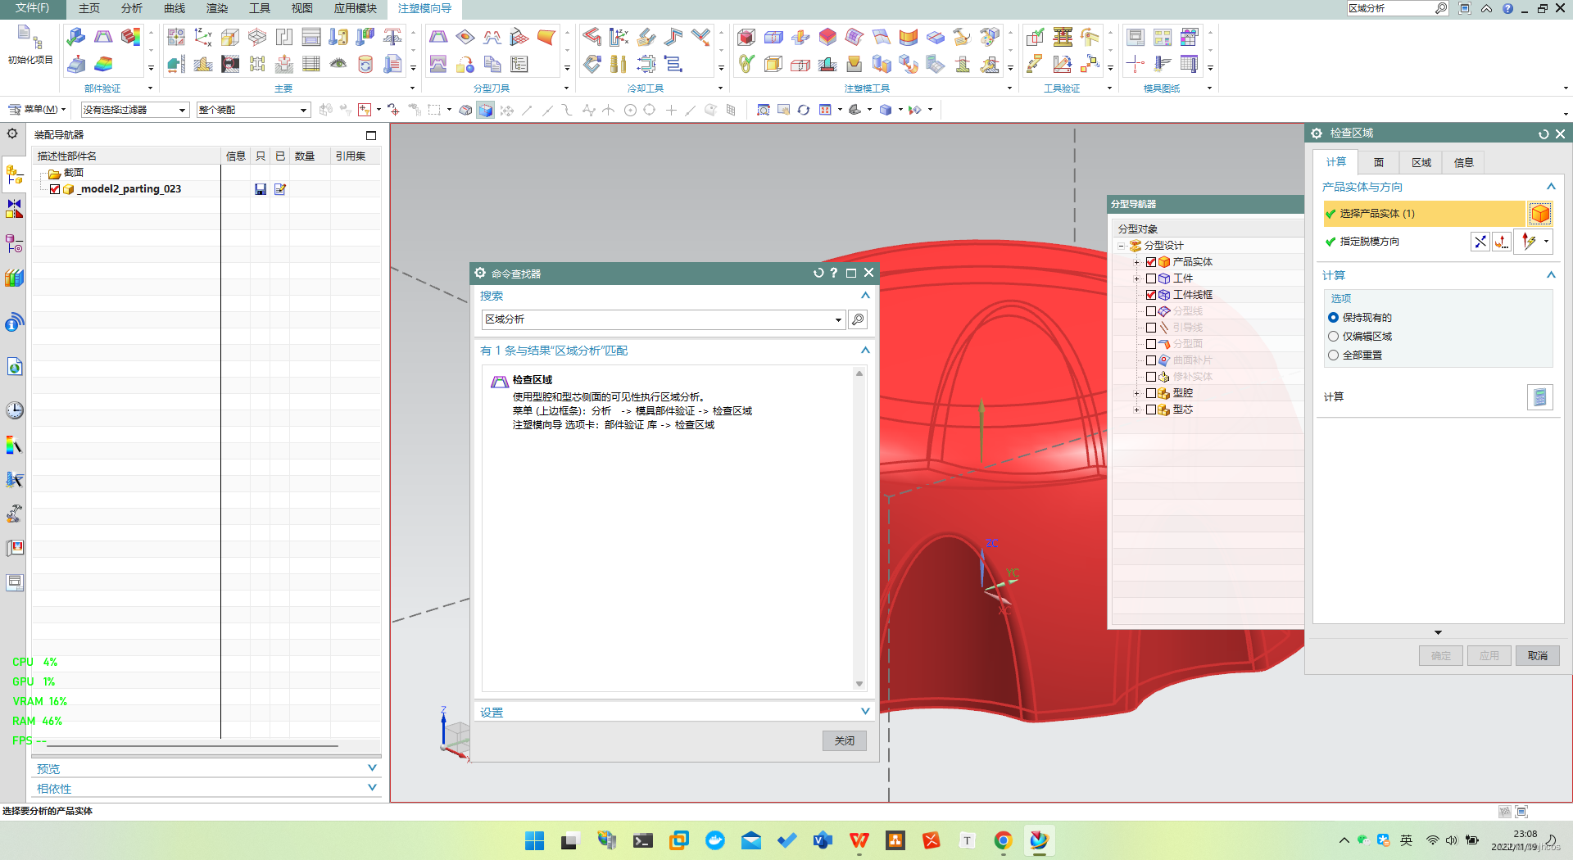This screenshot has height=860, width=1573.
Task: Switch to the 面 tab in 检查区域
Action: 1379,163
